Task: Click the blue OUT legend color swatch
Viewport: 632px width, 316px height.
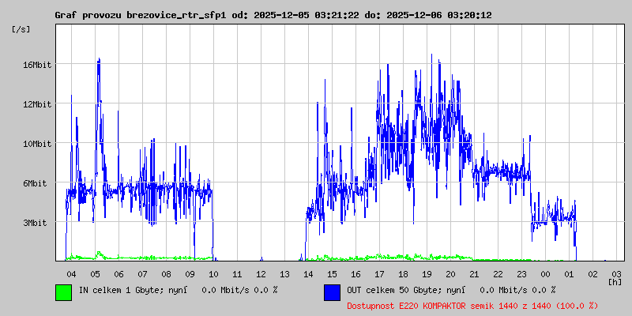Action: point(332,292)
